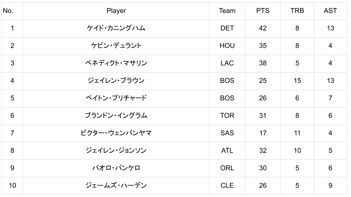Select the PTS column header

pyautogui.click(x=263, y=11)
